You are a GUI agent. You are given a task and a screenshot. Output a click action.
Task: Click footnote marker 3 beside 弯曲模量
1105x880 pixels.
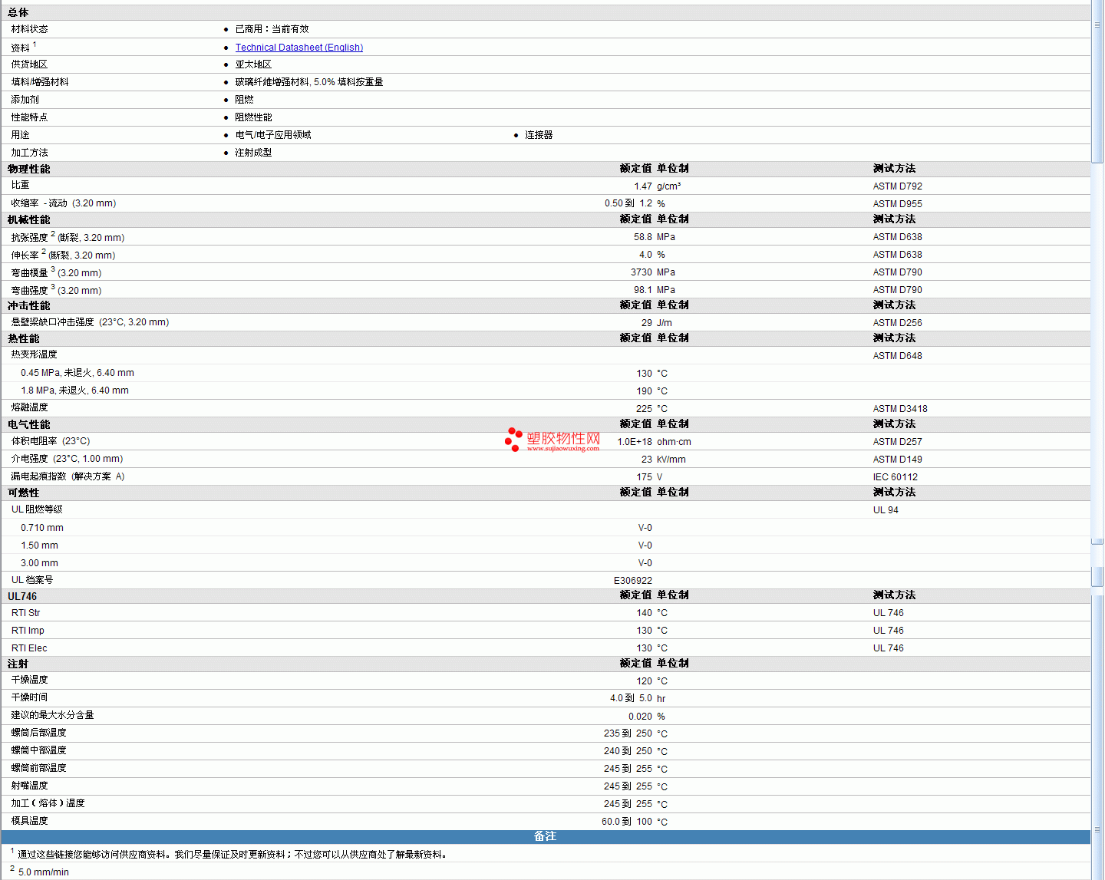[53, 269]
